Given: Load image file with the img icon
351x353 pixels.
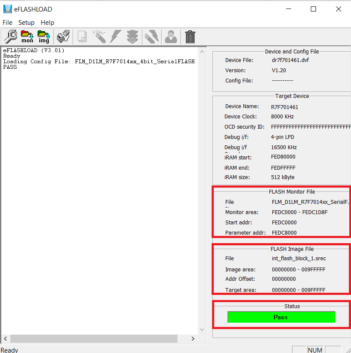Looking at the screenshot, I should (44, 36).
